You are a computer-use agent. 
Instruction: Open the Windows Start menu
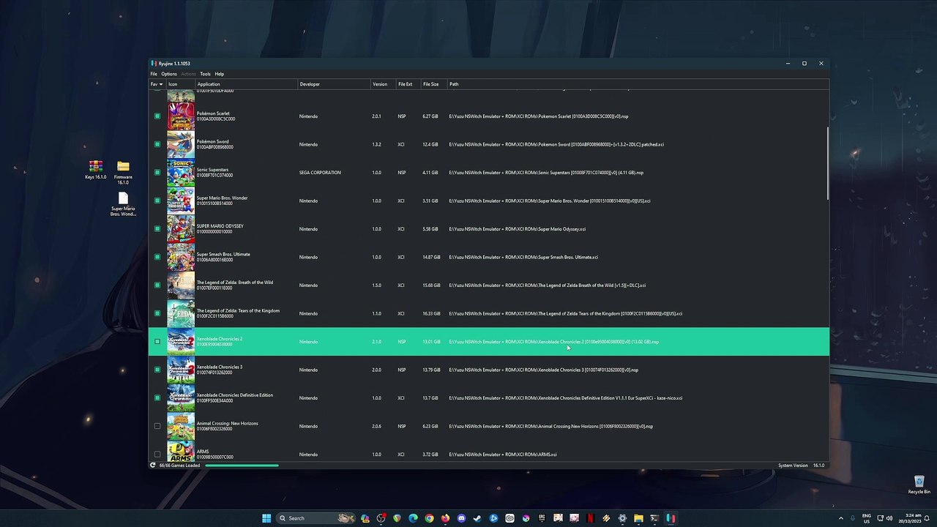click(x=266, y=518)
